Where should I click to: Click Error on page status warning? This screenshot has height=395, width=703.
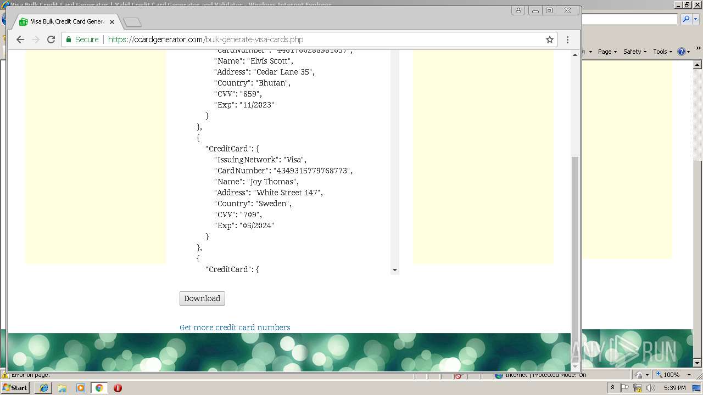26,375
